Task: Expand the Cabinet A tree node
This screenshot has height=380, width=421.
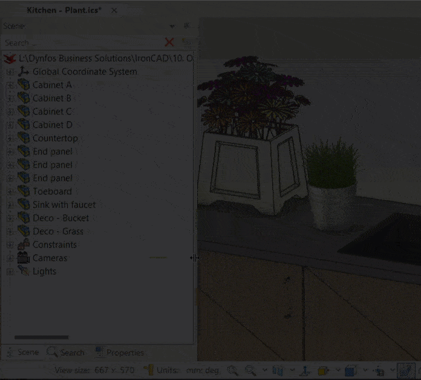Action: 10,85
